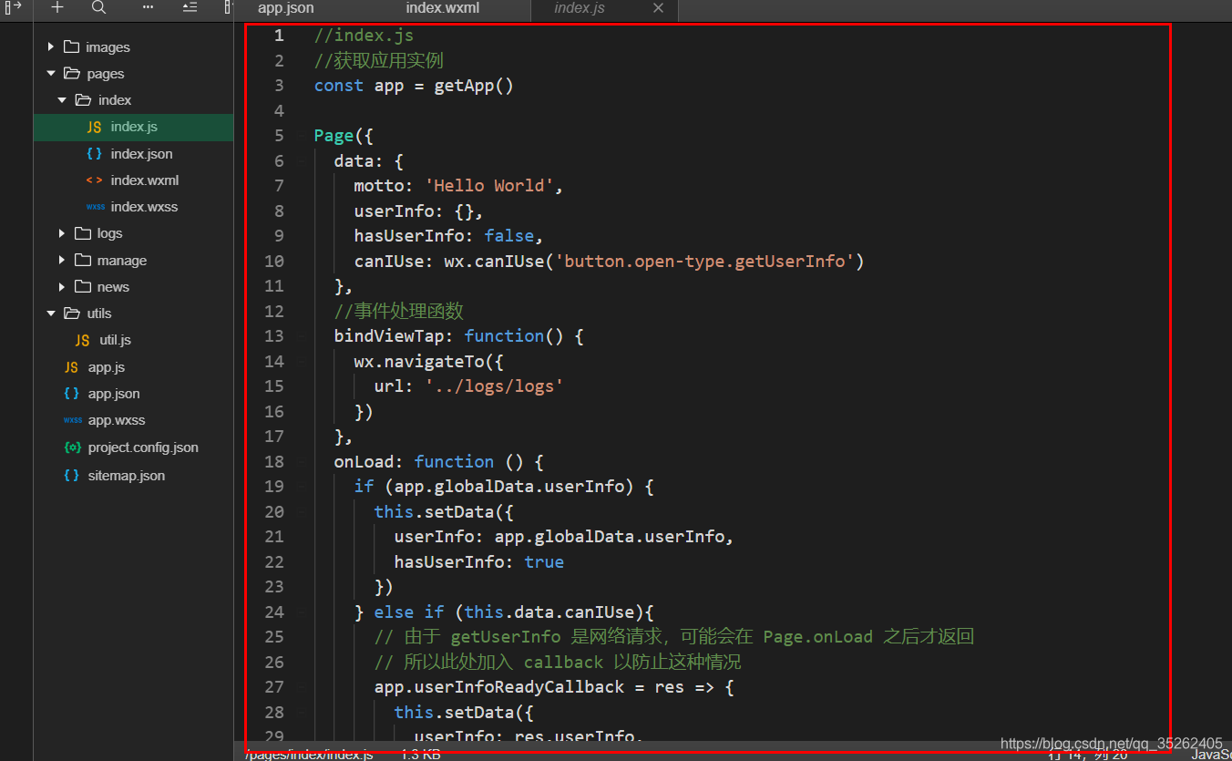Click the '../logs/logs' url string

coord(494,386)
